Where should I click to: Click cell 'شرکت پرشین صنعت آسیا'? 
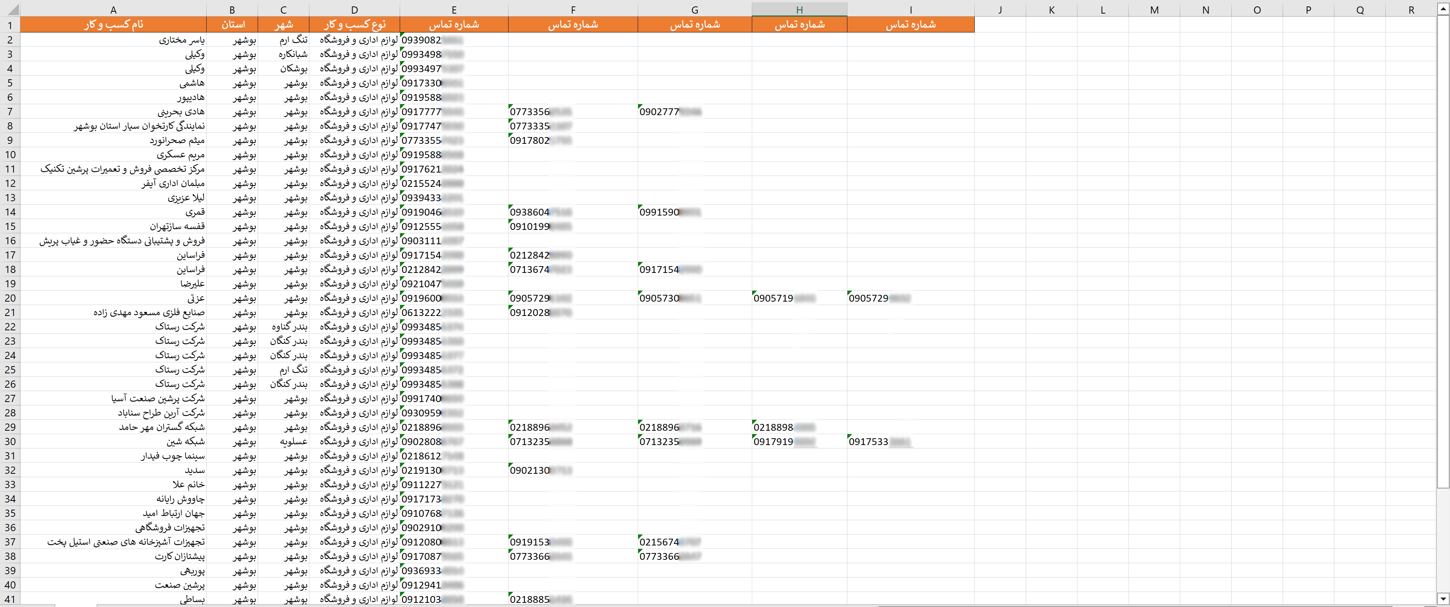[x=113, y=398]
